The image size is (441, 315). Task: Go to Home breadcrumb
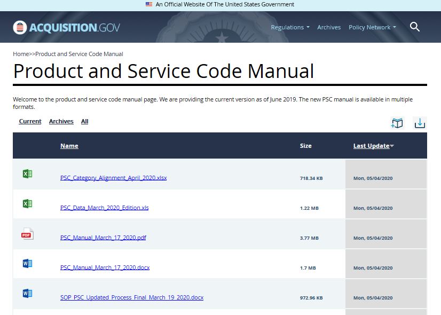click(21, 54)
